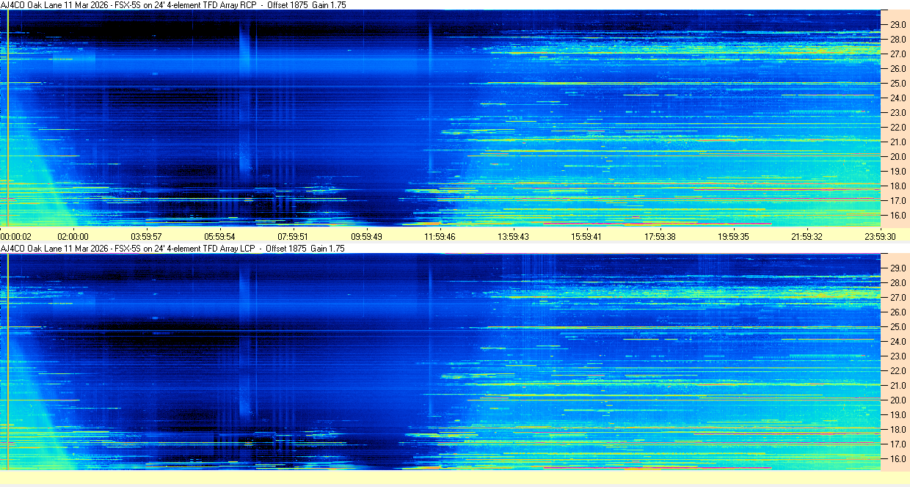Click yellow vertical cursor line in RCP spectrogram

click(7, 118)
